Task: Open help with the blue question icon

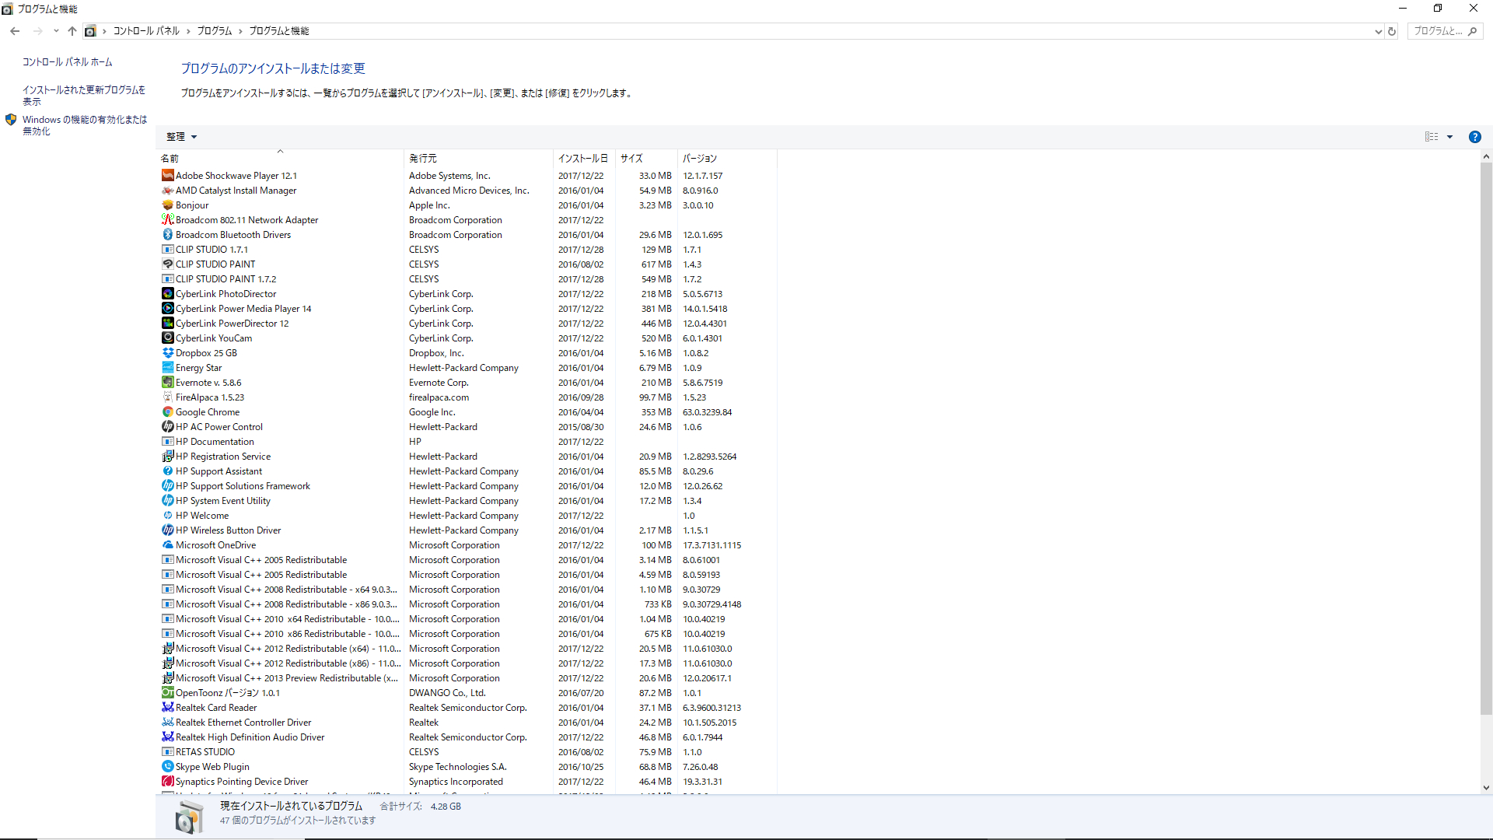Action: click(1474, 137)
